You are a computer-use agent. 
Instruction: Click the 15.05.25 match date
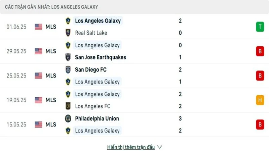click(x=16, y=124)
